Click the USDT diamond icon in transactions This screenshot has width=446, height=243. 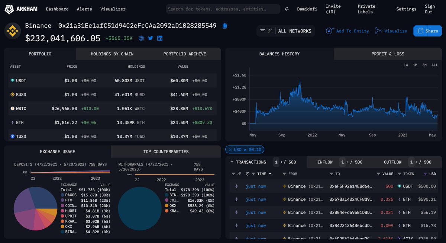coord(400,186)
